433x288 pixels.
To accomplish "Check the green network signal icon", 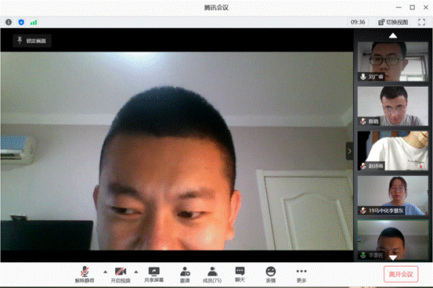I will click(34, 23).
